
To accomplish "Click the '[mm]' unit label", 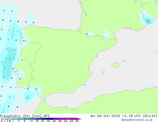I will [x=37, y=116].
